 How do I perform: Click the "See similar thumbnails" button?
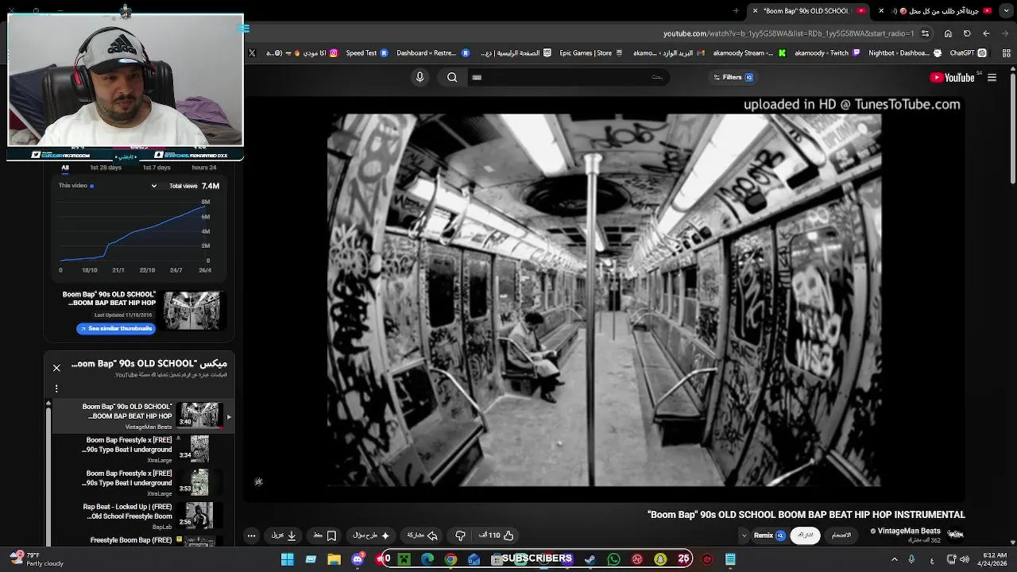click(116, 328)
